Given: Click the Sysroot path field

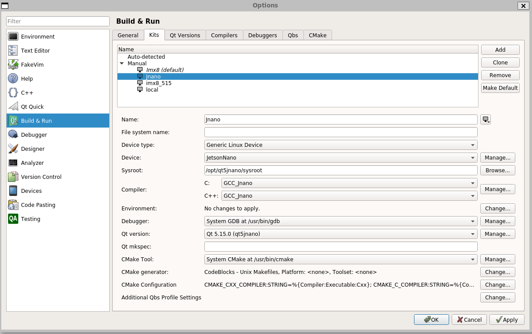Looking at the screenshot, I should [341, 171].
